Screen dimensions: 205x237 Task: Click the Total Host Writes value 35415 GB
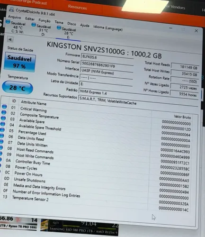tap(185, 73)
